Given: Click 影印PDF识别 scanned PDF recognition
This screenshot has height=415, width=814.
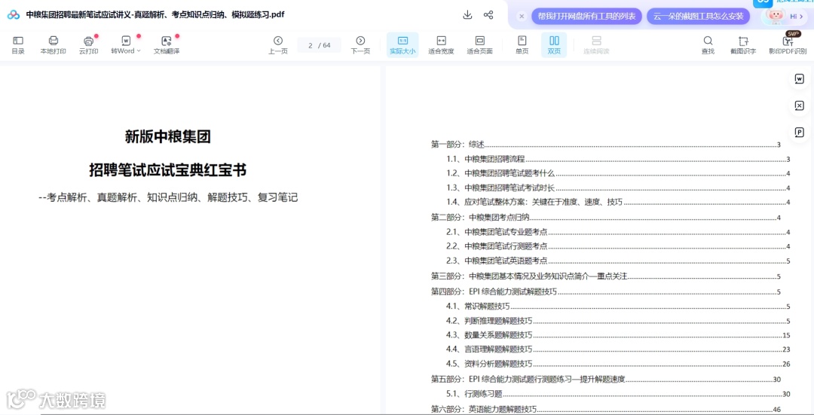Looking at the screenshot, I should coord(788,45).
